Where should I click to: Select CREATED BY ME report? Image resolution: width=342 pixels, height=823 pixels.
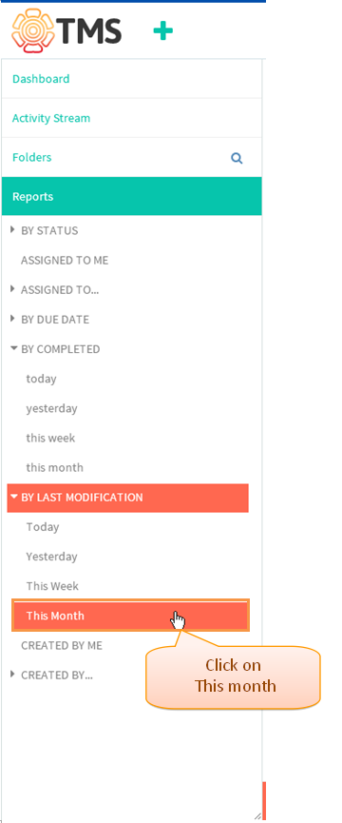click(62, 645)
